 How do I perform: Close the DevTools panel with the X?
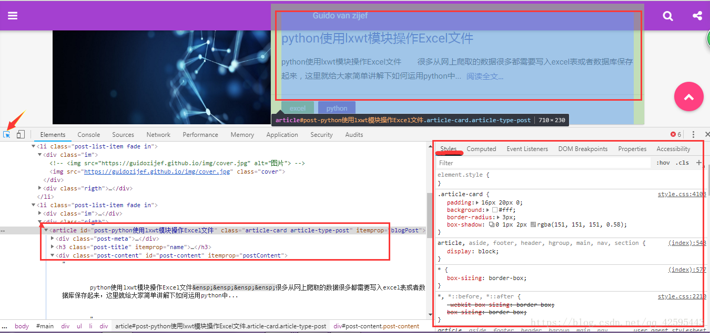pyautogui.click(x=706, y=135)
